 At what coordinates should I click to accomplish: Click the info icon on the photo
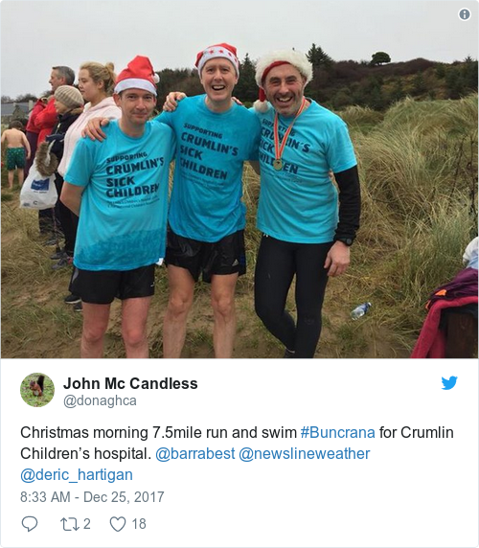point(465,14)
